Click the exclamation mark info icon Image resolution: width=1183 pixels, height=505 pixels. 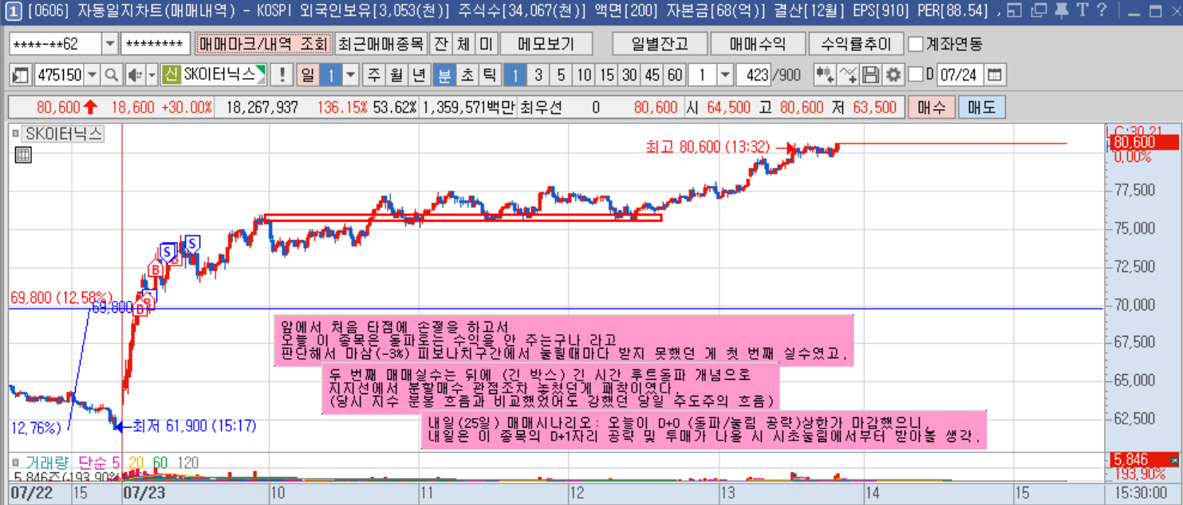pyautogui.click(x=281, y=75)
